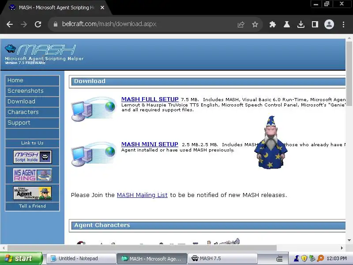Click the vertical scrollbar down arrow
The width and height of the screenshot is (353, 265).
(349, 240)
